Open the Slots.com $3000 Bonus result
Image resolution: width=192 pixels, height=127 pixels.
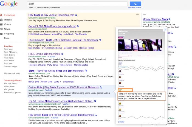coord(64,87)
